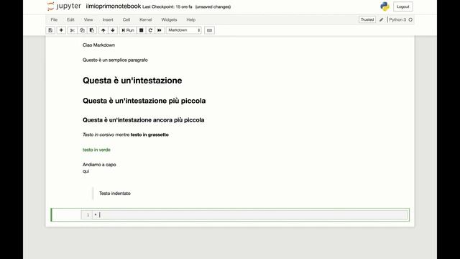Open the Markdown cell type dropdown
The image size is (460, 259).
[184, 30]
